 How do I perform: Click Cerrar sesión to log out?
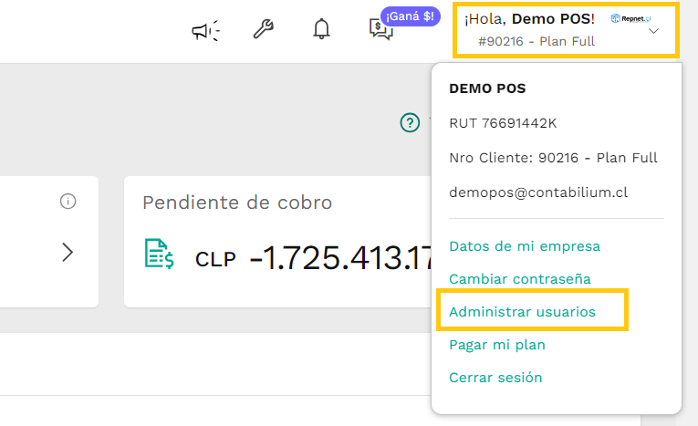(x=495, y=378)
